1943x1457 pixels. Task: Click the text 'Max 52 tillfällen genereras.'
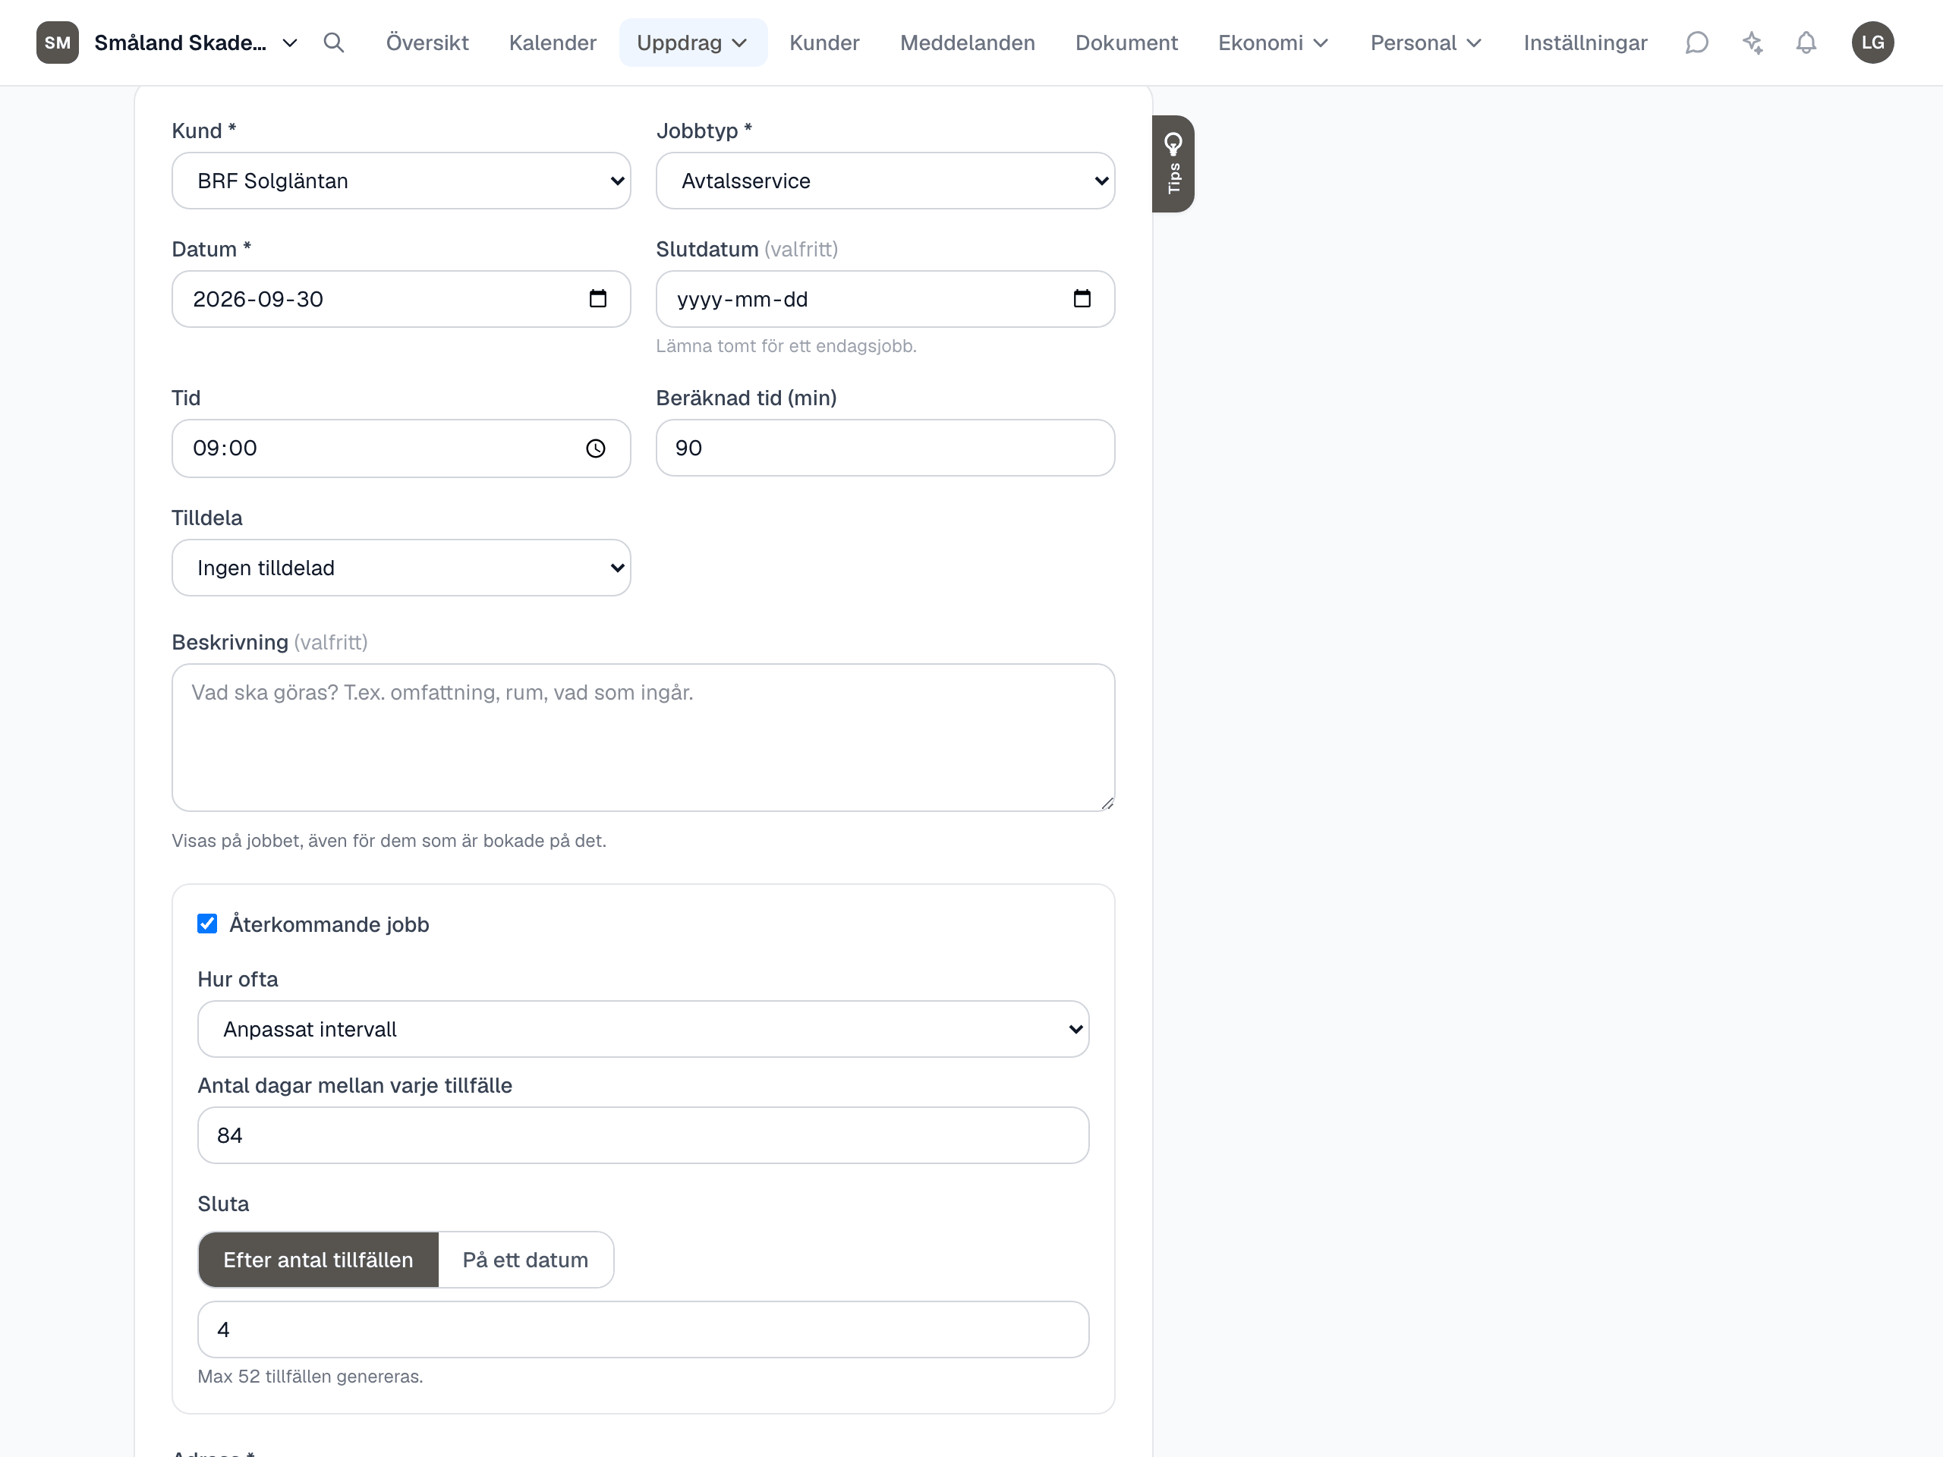tap(310, 1377)
